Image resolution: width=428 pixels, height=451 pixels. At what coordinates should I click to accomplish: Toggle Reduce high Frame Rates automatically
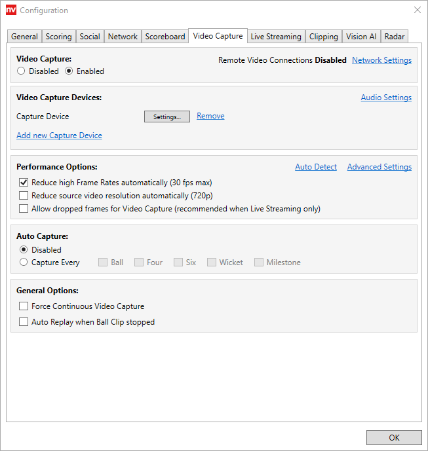pyautogui.click(x=24, y=183)
